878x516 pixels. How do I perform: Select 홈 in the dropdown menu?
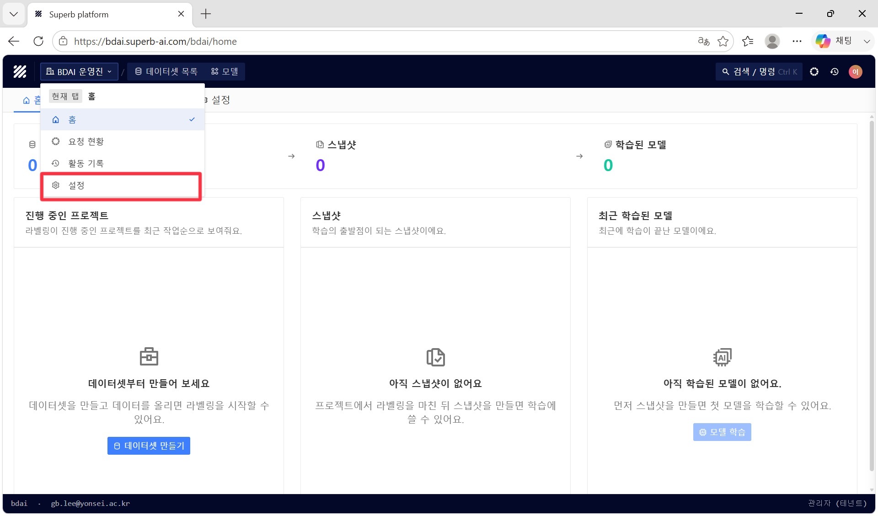pyautogui.click(x=123, y=119)
